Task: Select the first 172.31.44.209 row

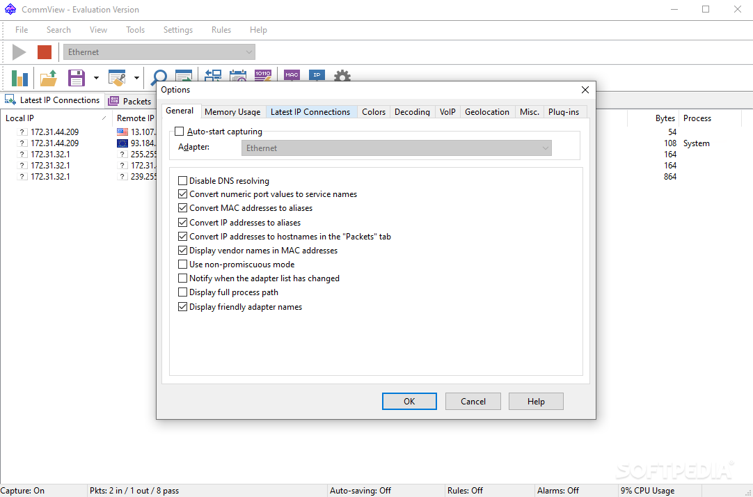Action: click(55, 132)
